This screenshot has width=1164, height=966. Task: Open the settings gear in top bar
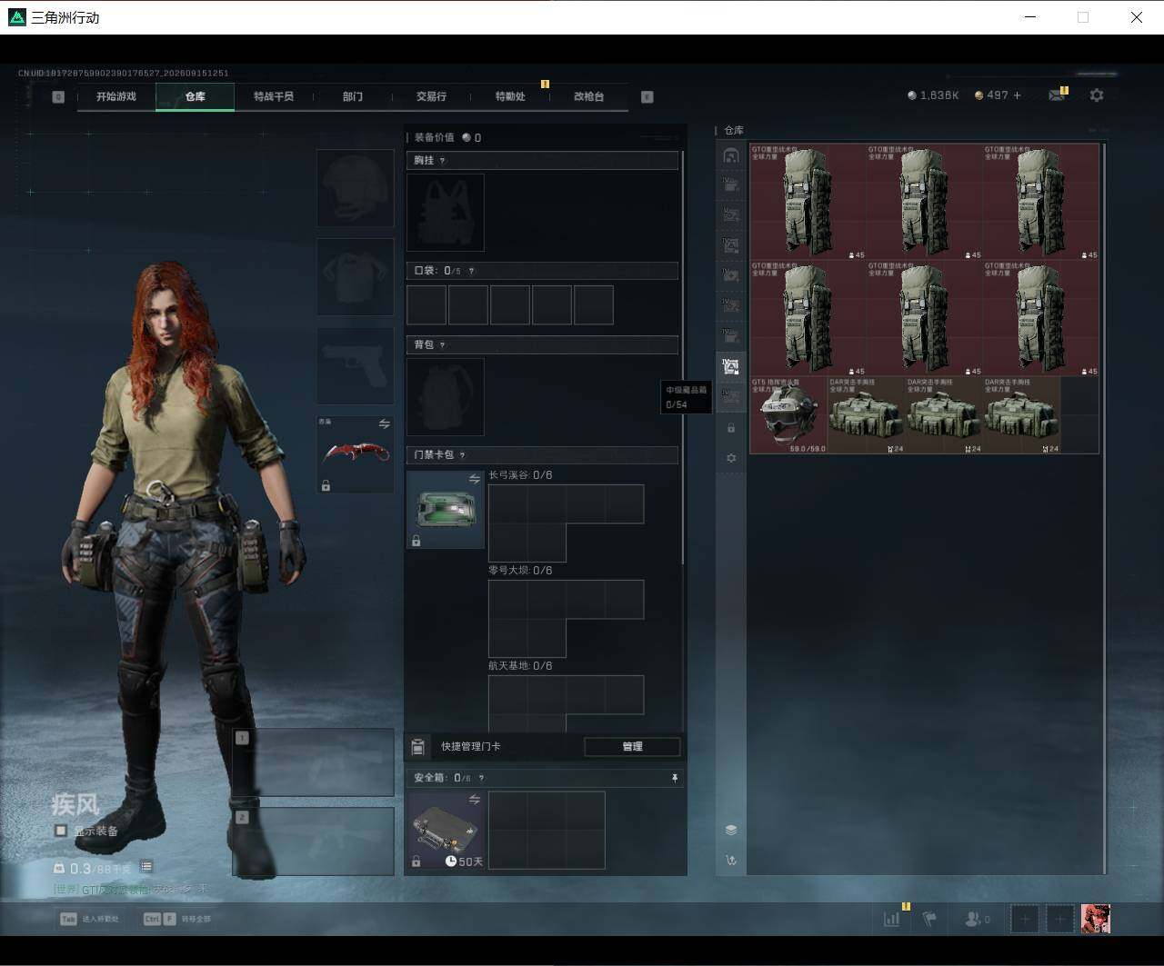pos(1097,95)
